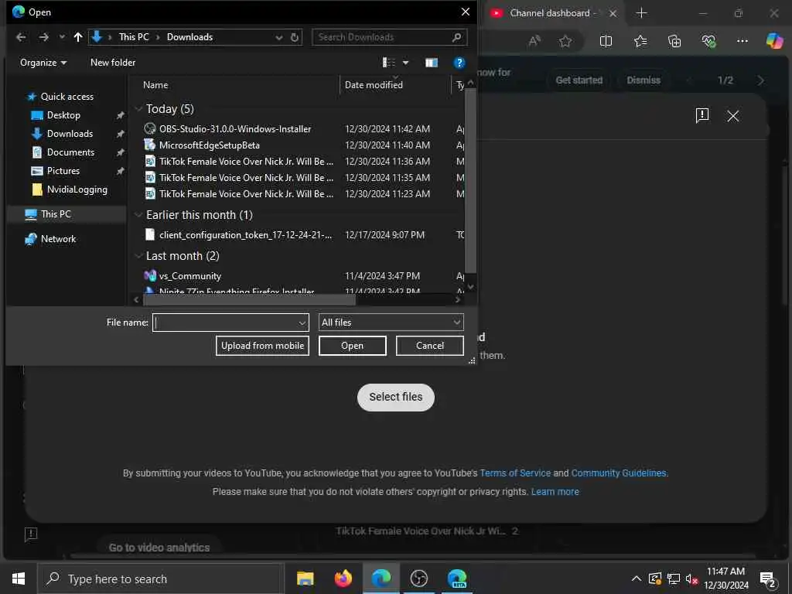Select Network in navigation pane

(x=58, y=239)
